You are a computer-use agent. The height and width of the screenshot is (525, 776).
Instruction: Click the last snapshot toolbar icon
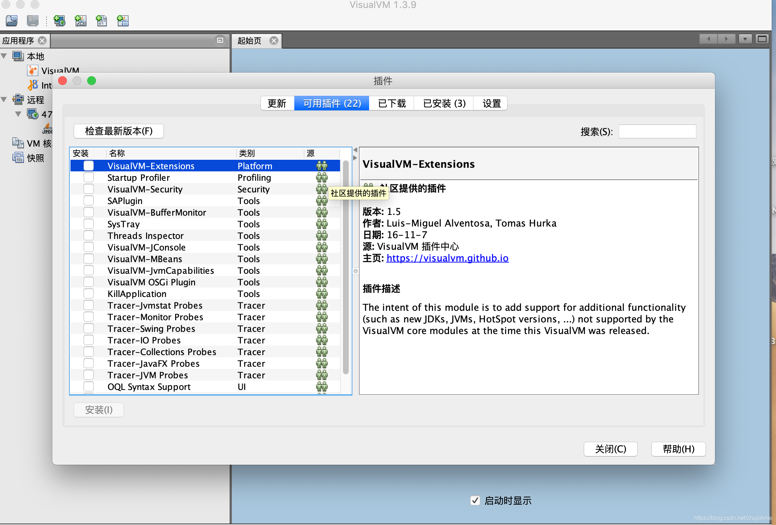(123, 21)
